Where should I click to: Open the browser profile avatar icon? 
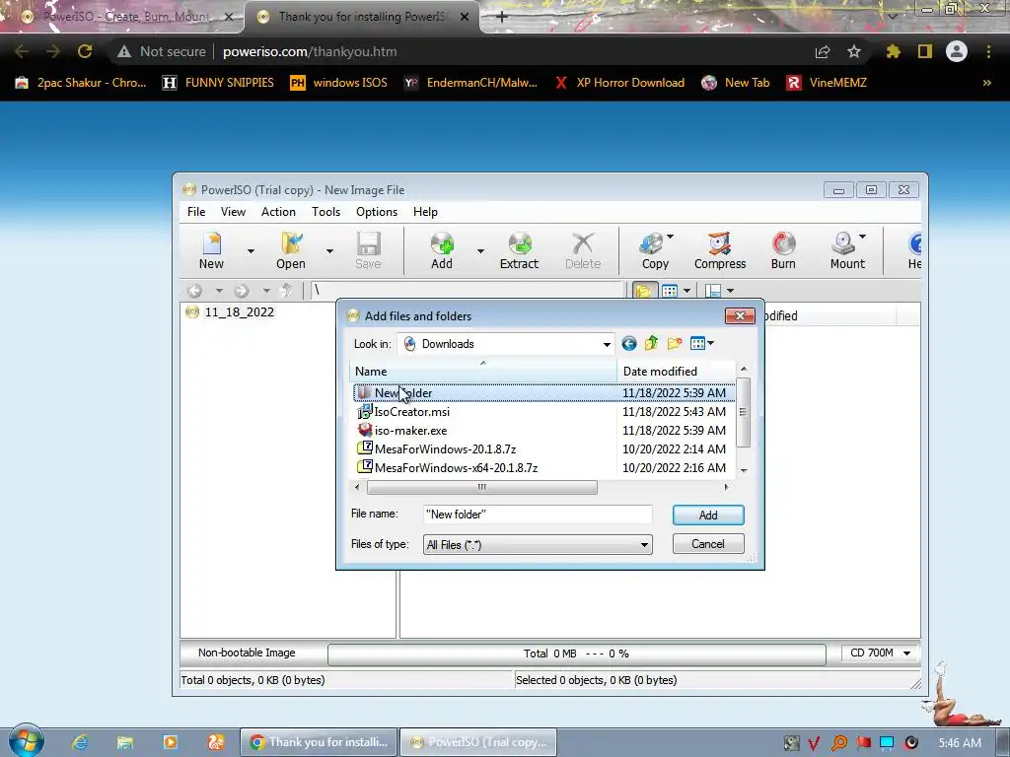pyautogui.click(x=957, y=51)
